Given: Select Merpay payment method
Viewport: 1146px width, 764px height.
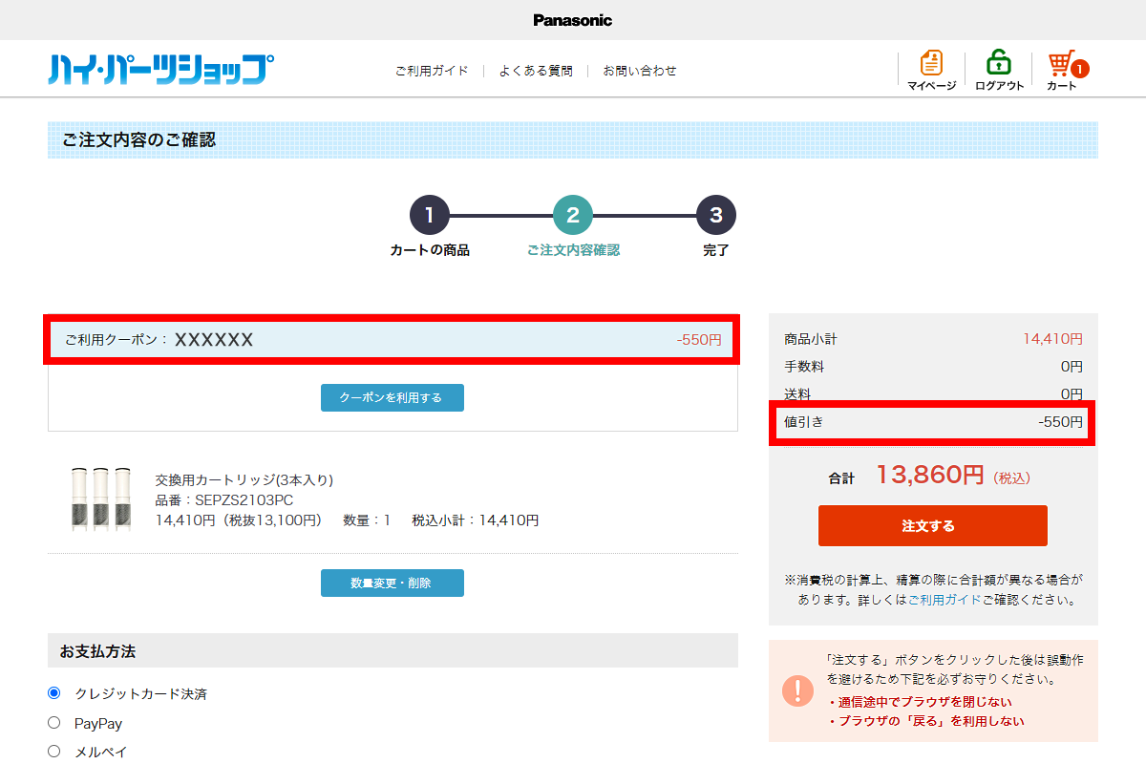Looking at the screenshot, I should (54, 752).
